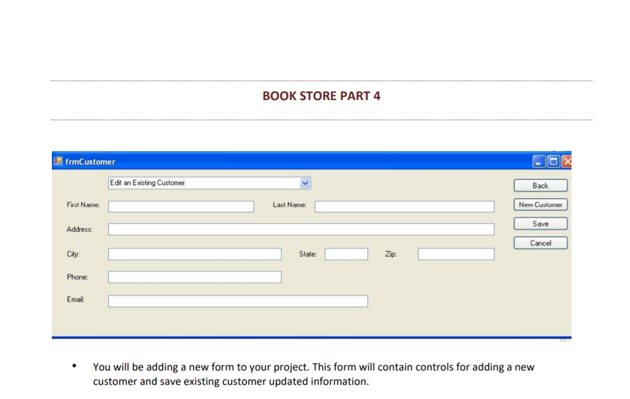The height and width of the screenshot is (399, 630).
Task: Click the minimize window icon
Action: pyautogui.click(x=539, y=162)
